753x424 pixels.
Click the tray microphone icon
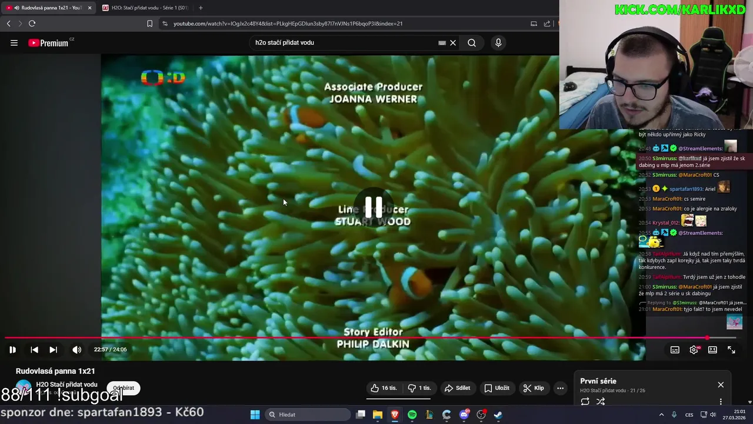[x=674, y=415]
